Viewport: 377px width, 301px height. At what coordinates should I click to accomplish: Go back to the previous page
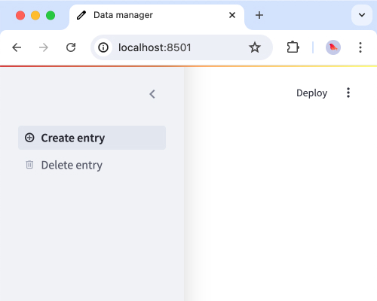coord(17,47)
